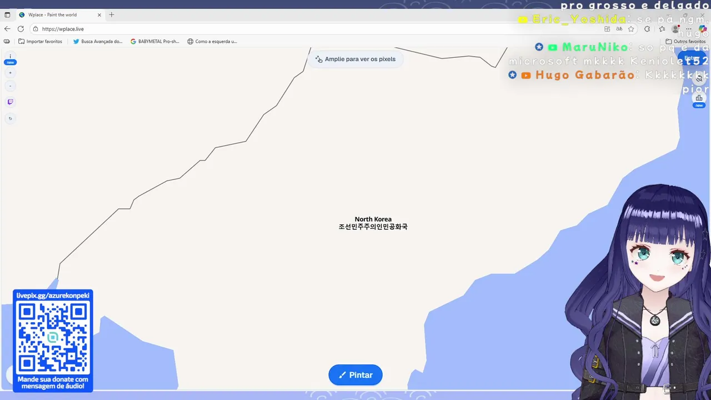Viewport: 711px width, 400px height.
Task: Open browser extensions puzzle icon
Action: tap(647, 29)
